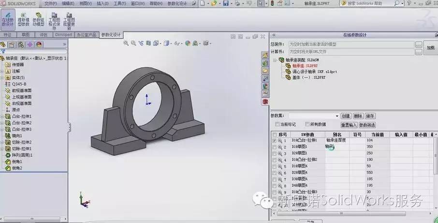The width and height of the screenshot is (438, 223).
Task: Open the 参数集 dropdown list
Action: click(337, 116)
